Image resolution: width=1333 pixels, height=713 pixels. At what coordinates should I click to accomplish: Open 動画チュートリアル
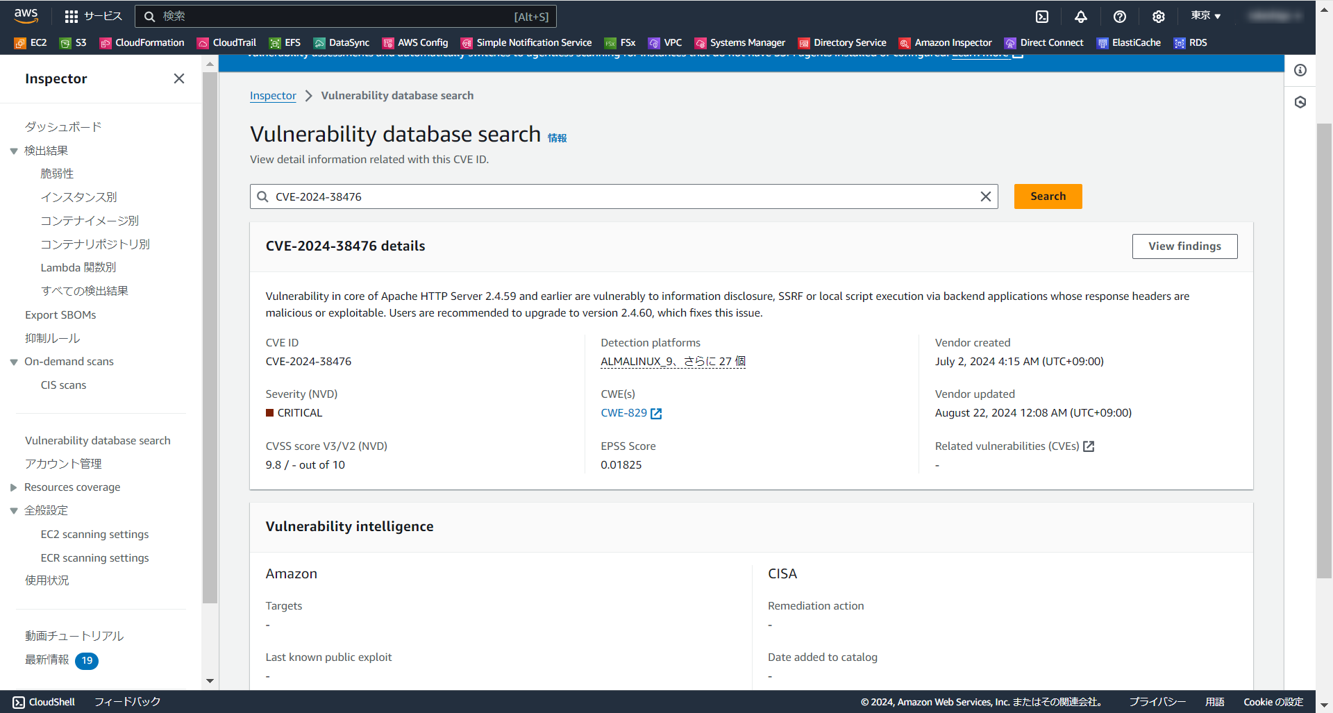[x=74, y=636]
